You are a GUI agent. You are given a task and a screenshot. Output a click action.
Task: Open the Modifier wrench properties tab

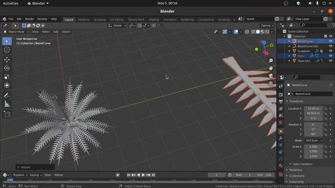pyautogui.click(x=281, y=138)
